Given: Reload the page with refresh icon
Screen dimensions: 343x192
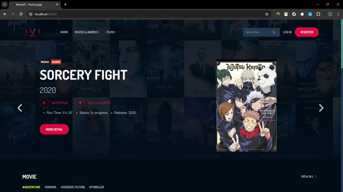Looking at the screenshot, I should tap(21, 14).
